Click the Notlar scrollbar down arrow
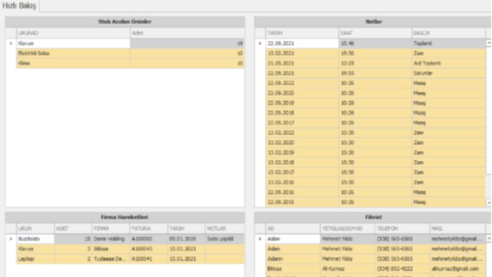The width and height of the screenshot is (492, 277). (x=489, y=203)
